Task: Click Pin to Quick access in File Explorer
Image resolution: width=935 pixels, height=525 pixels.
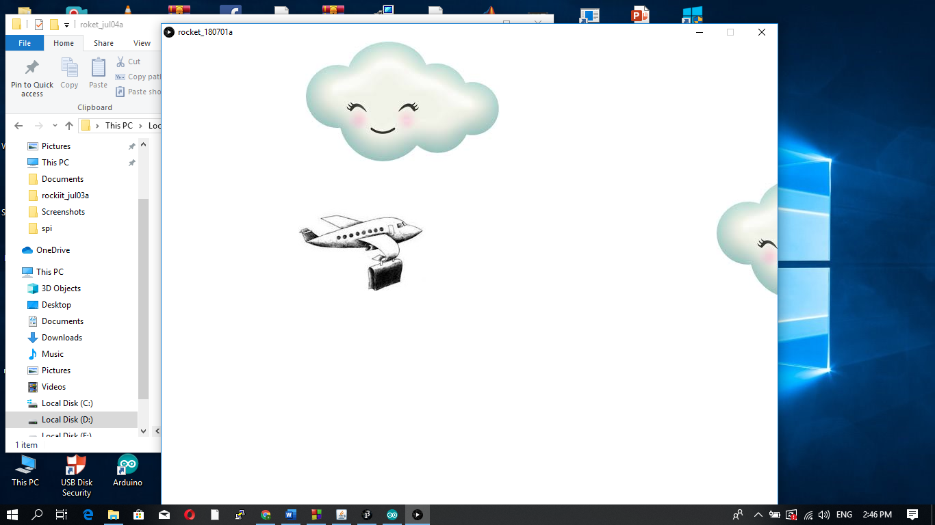Action: (32, 78)
